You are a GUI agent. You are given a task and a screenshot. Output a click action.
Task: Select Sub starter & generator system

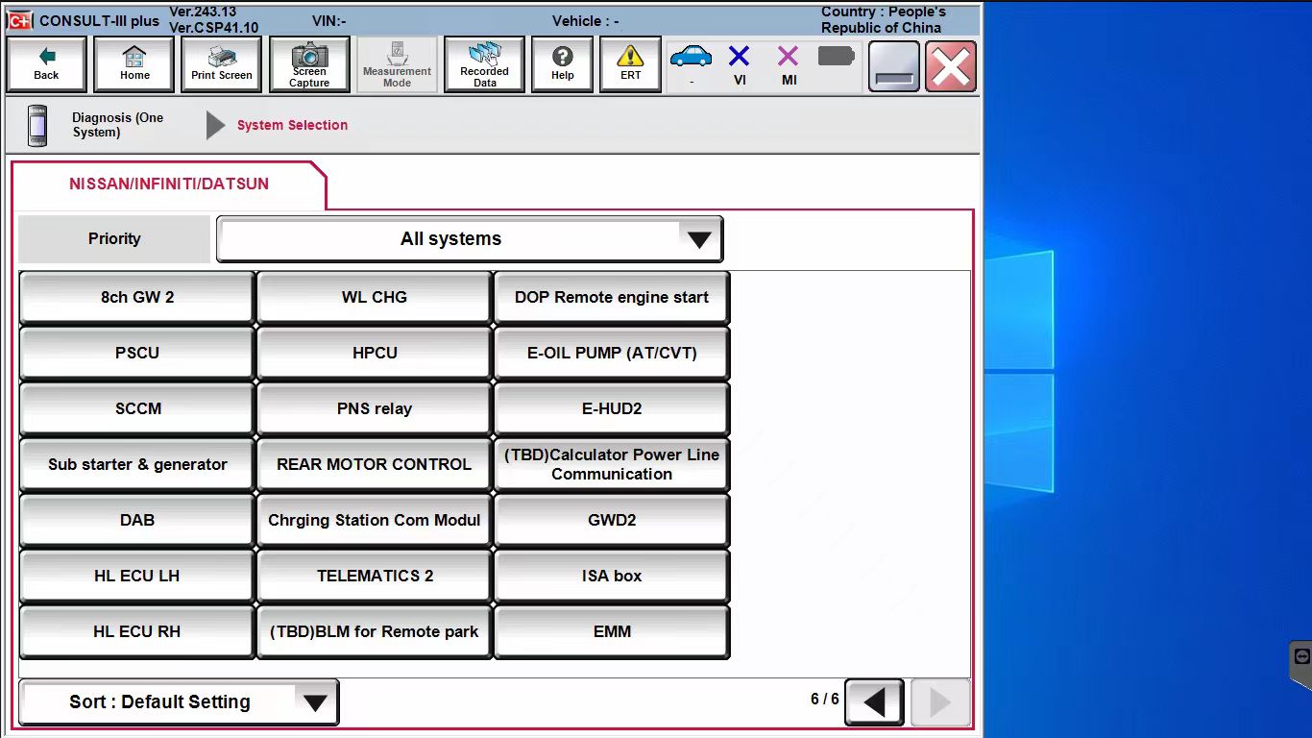point(137,464)
